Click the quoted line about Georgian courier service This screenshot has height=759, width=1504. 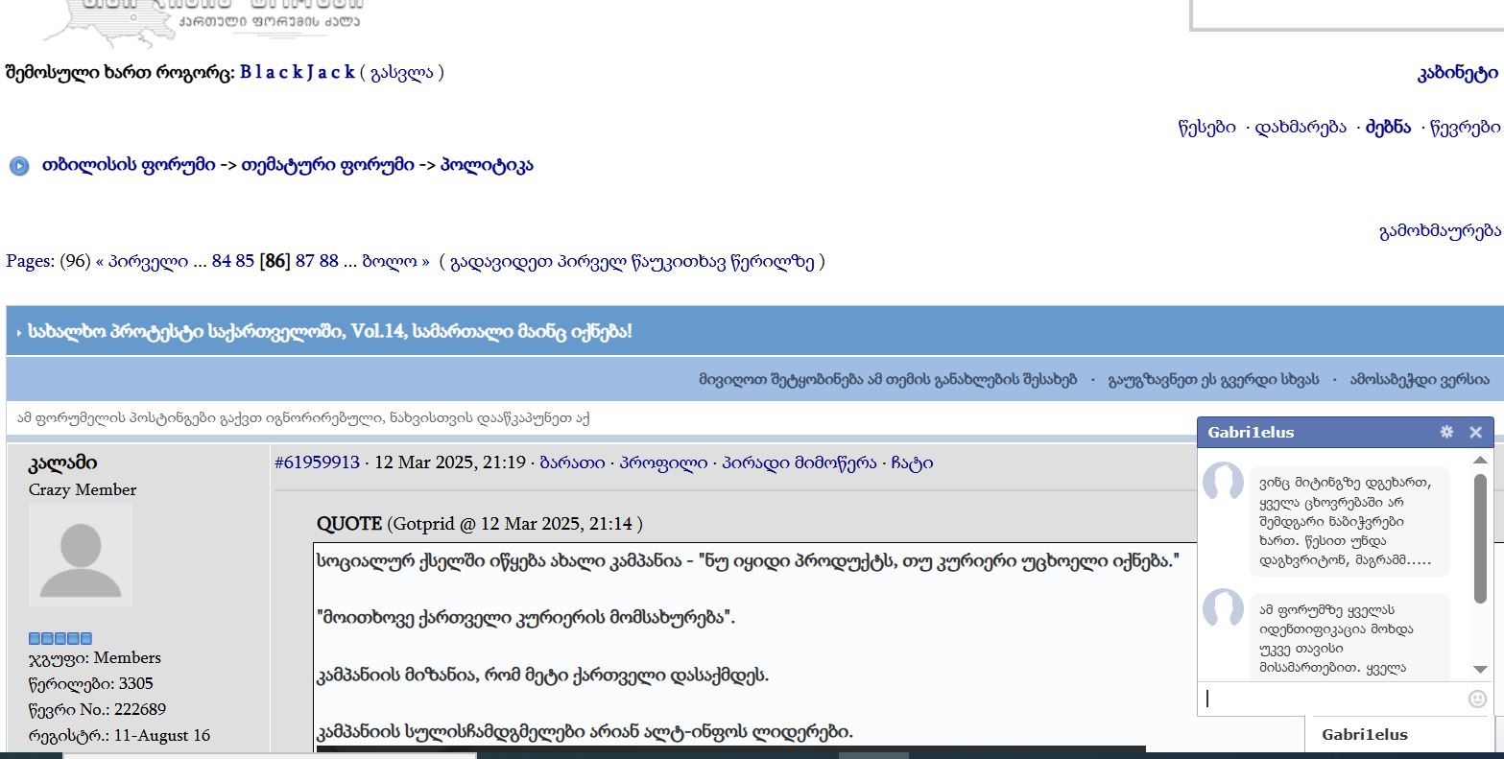point(526,618)
